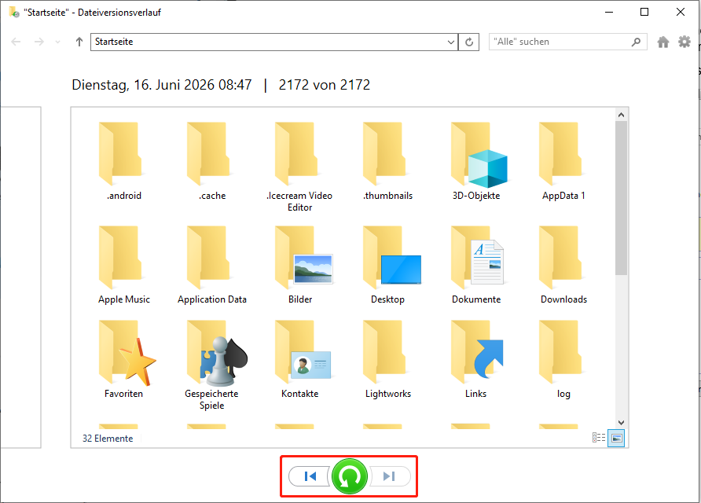Click the Back navigation arrow
Image resolution: width=701 pixels, height=503 pixels.
[16, 42]
